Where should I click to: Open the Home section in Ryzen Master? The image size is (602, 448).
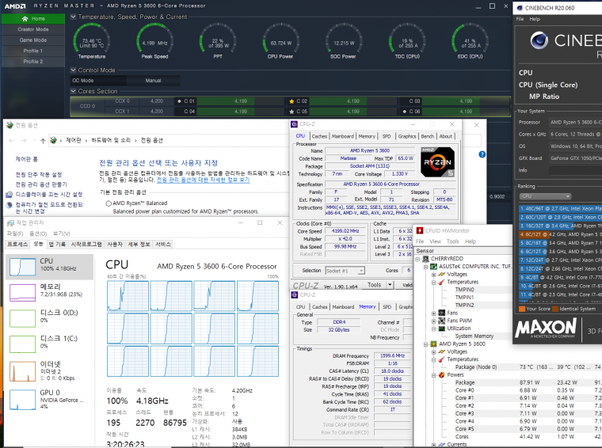point(33,18)
